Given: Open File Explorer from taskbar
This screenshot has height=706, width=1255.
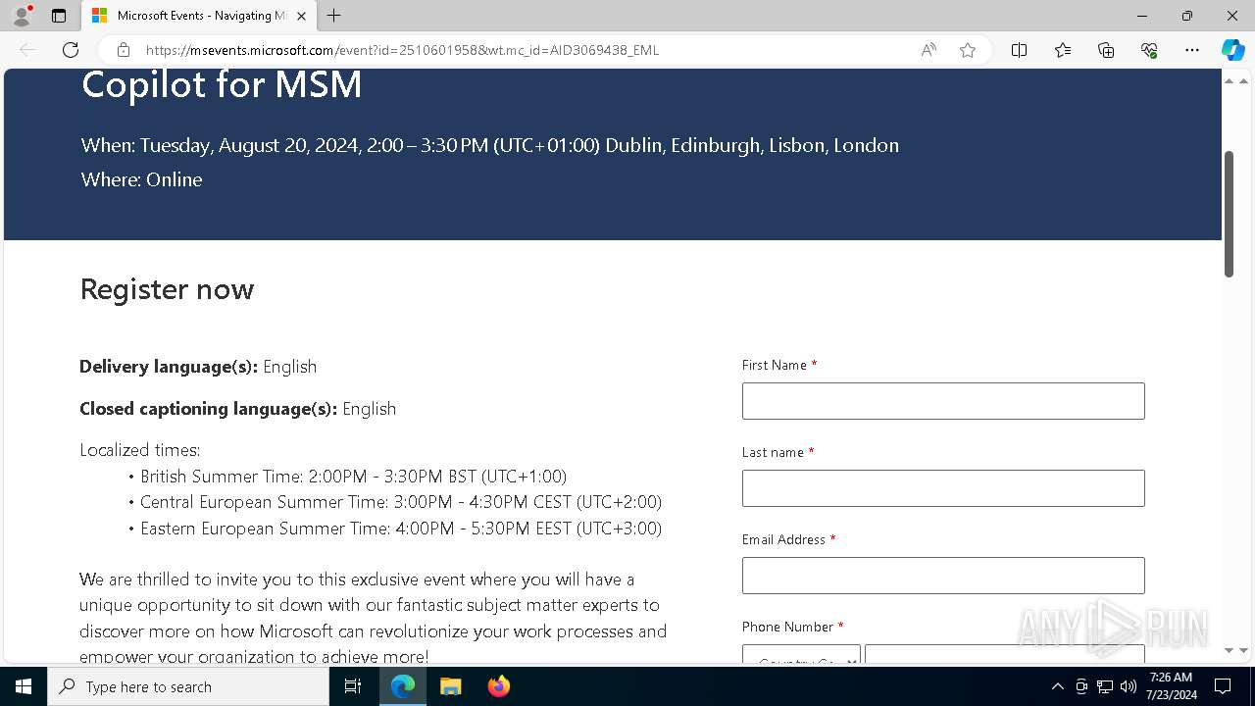Looking at the screenshot, I should pyautogui.click(x=450, y=686).
